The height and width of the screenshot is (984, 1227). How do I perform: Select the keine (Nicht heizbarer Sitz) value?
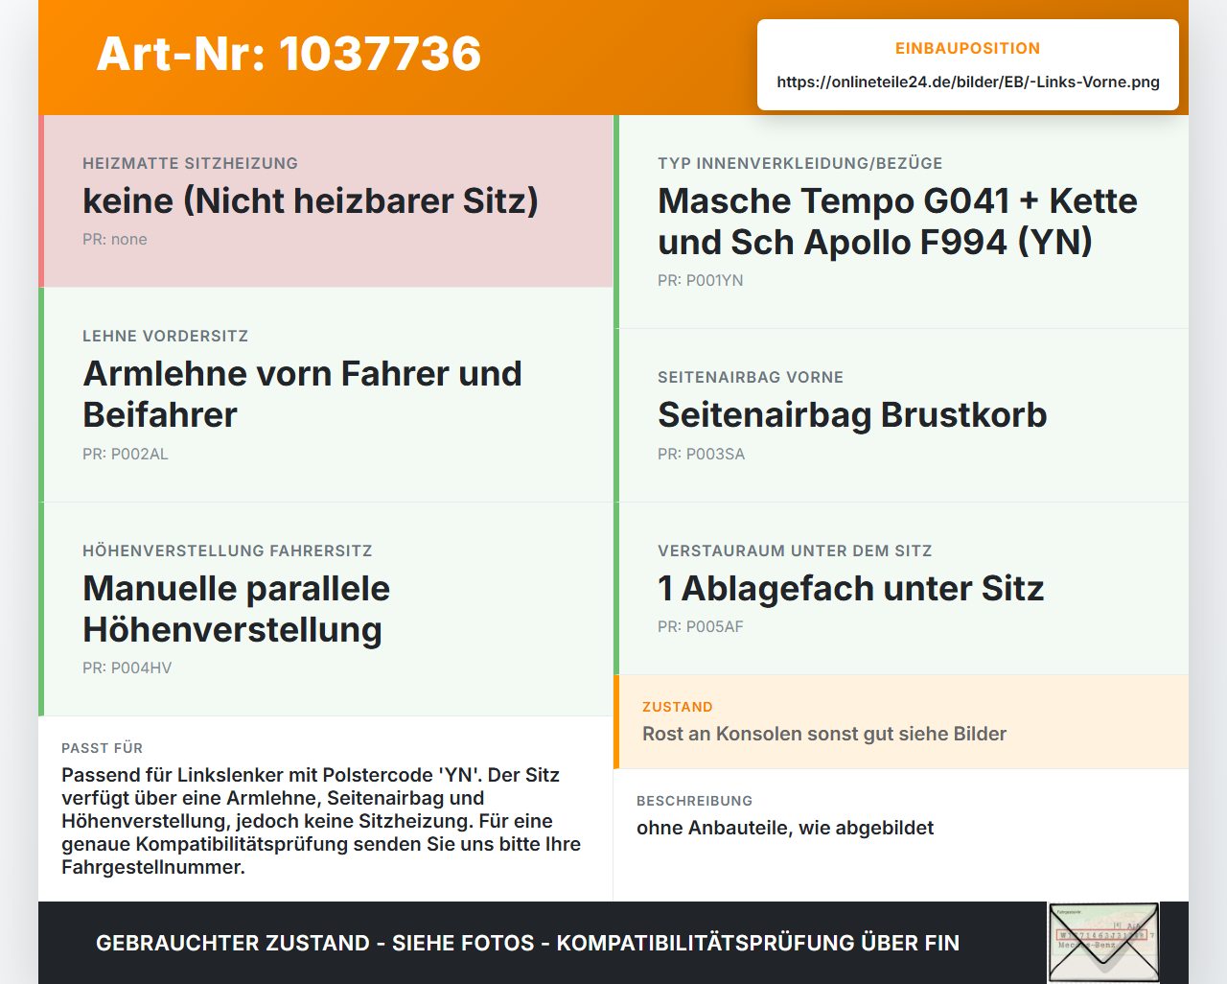[x=311, y=201]
